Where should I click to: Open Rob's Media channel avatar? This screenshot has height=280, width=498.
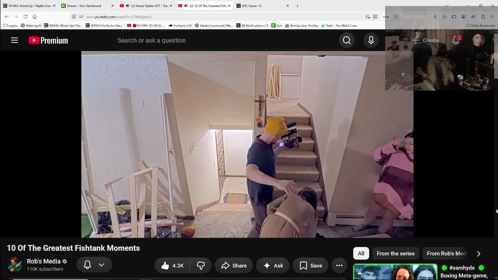point(15,265)
